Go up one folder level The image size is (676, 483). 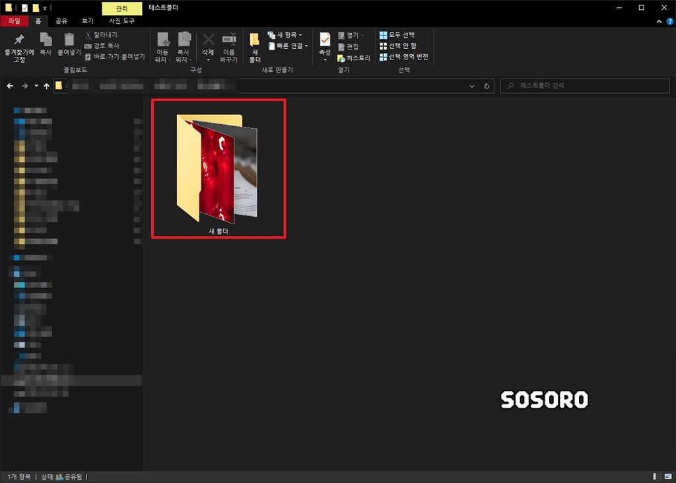(47, 86)
